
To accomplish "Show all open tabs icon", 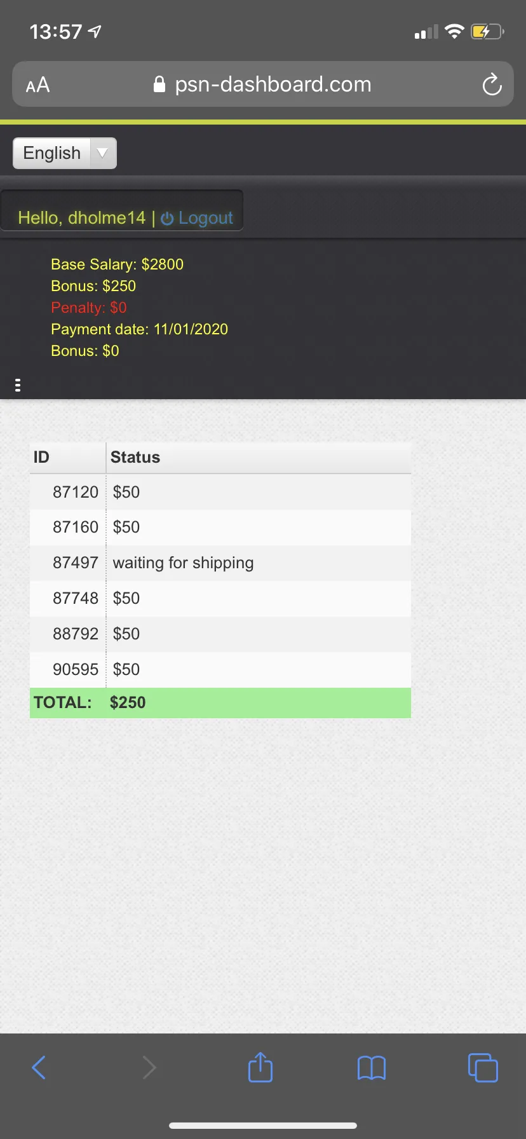I will tap(483, 1067).
